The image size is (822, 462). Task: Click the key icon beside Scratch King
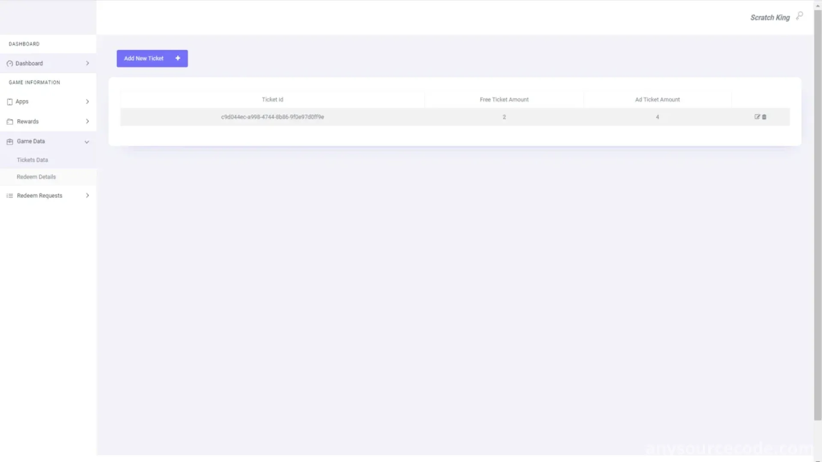(799, 16)
